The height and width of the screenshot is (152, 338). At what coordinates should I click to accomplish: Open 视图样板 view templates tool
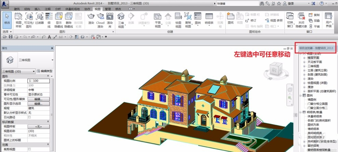point(18,20)
